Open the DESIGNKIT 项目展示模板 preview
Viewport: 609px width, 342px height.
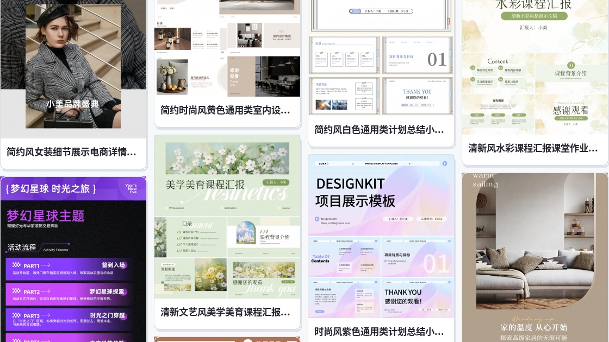click(381, 237)
